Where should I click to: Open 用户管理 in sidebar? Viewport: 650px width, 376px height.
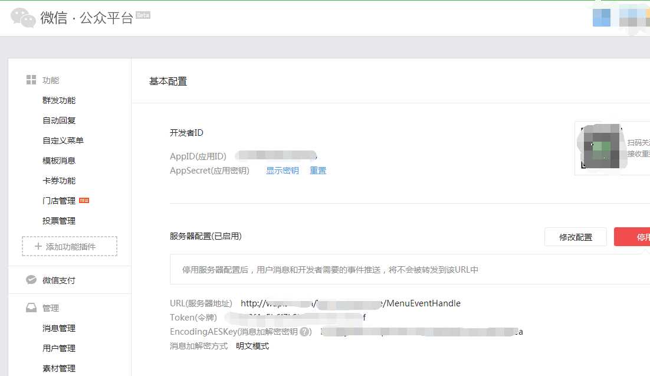pyautogui.click(x=59, y=348)
